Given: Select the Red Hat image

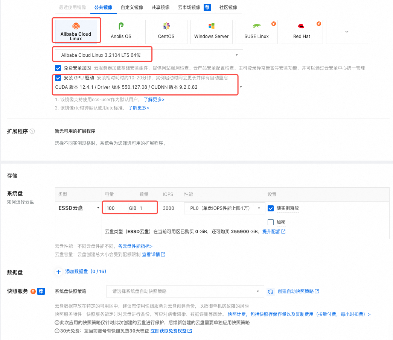Looking at the screenshot, I should tap(302, 32).
